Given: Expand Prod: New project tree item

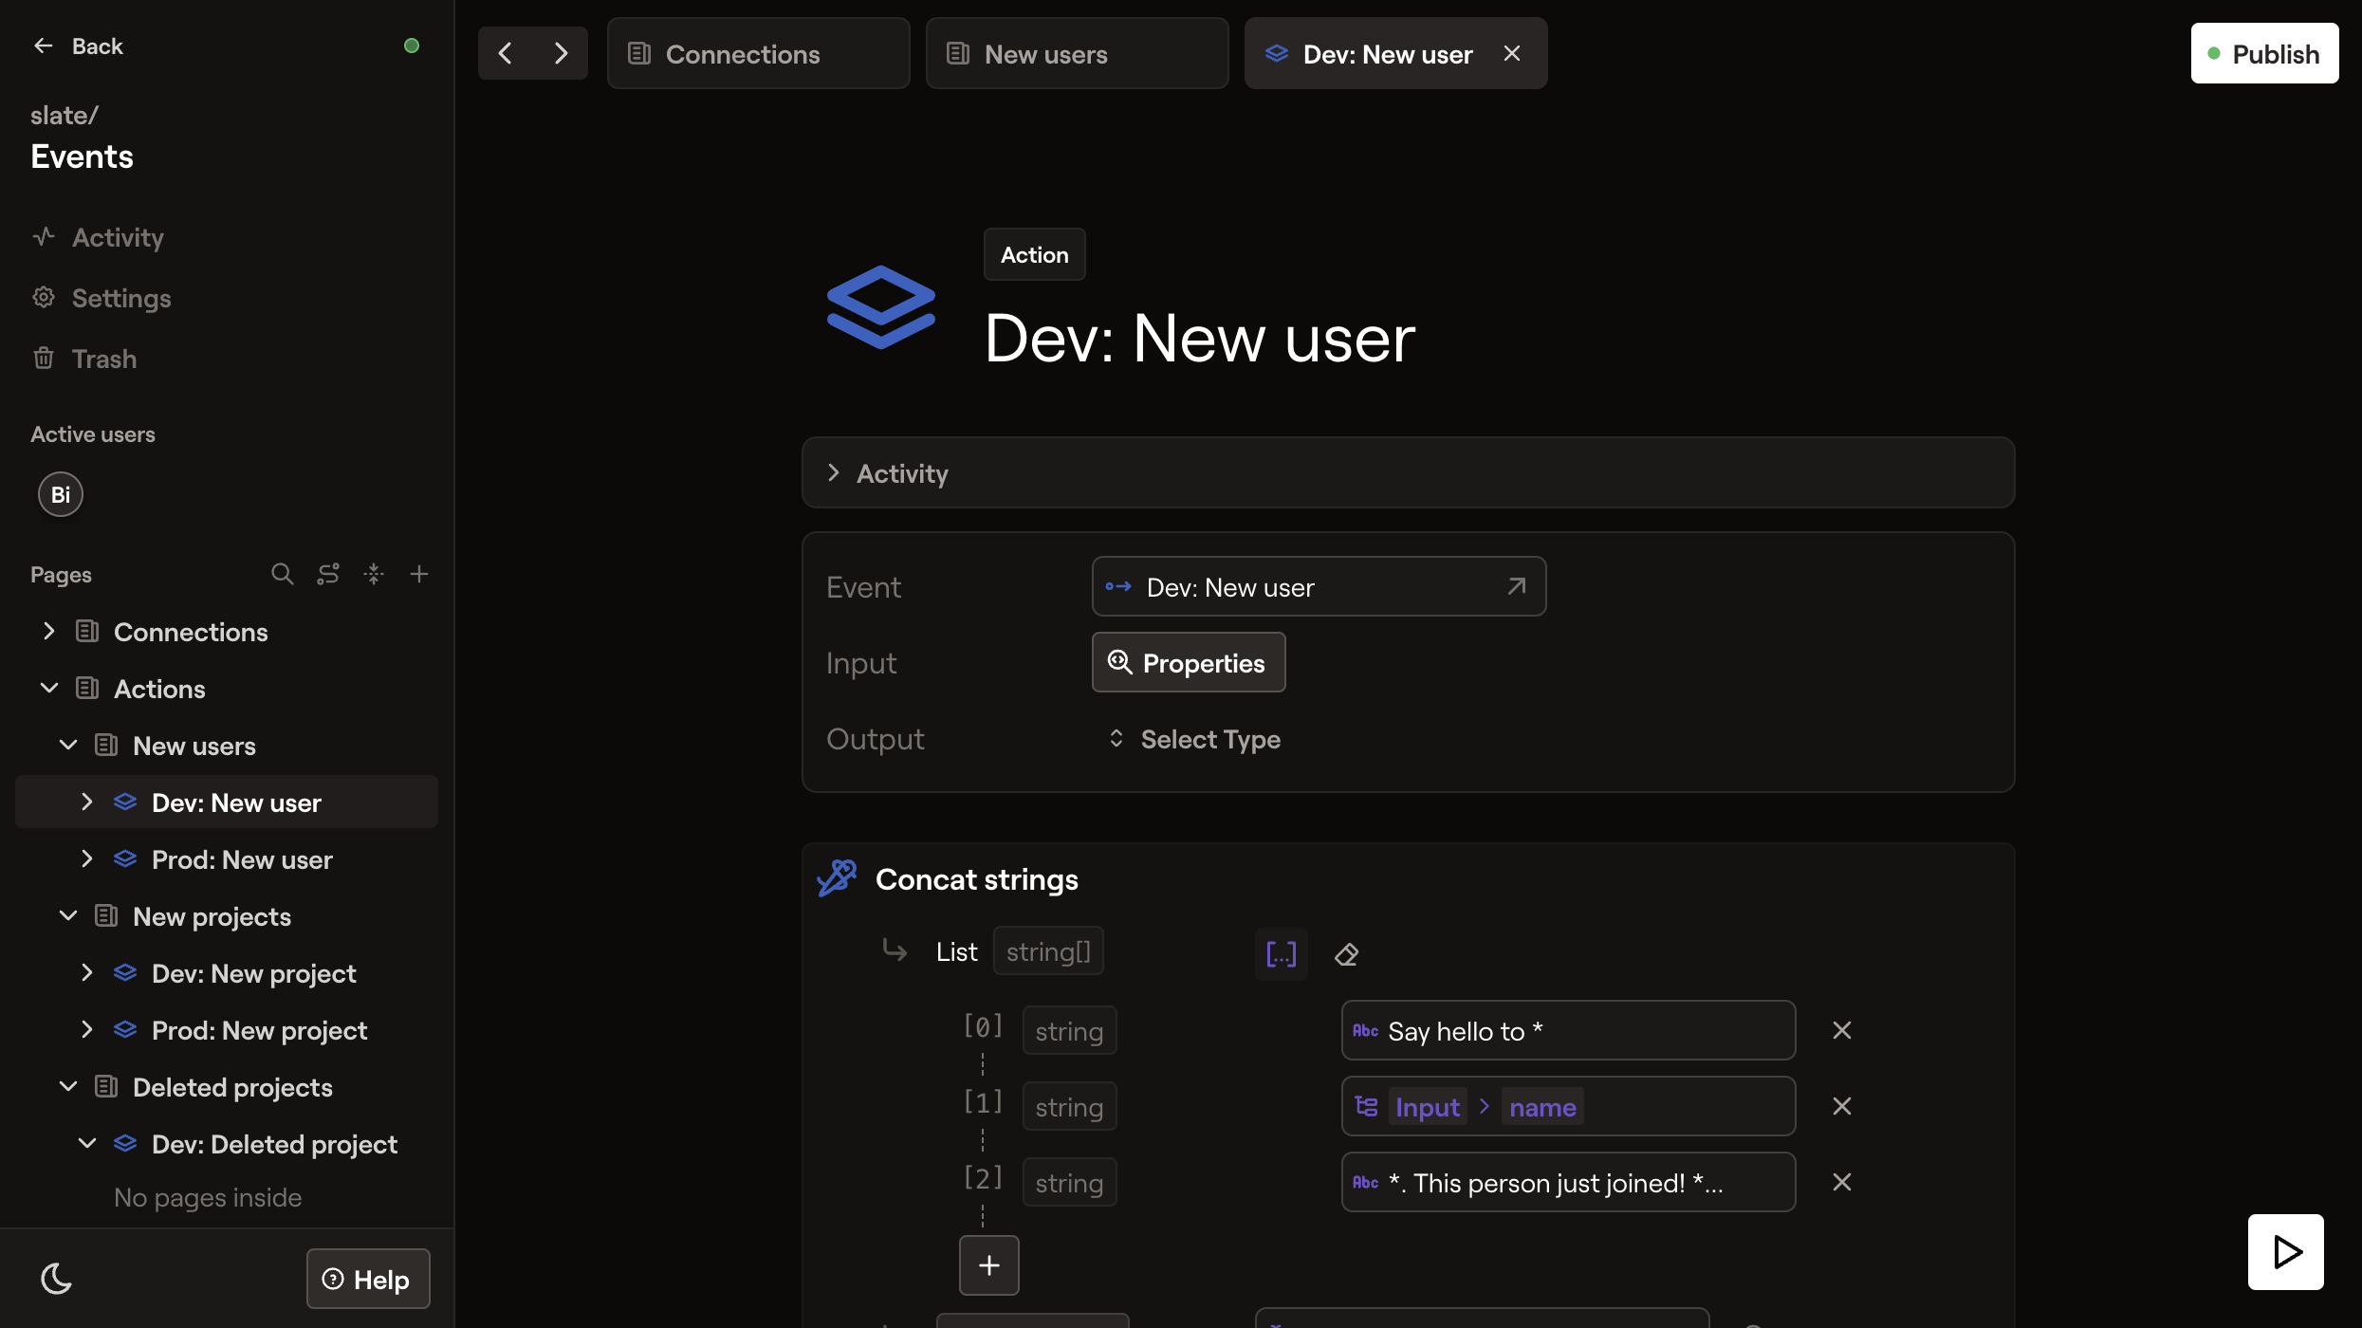Looking at the screenshot, I should 87,1030.
